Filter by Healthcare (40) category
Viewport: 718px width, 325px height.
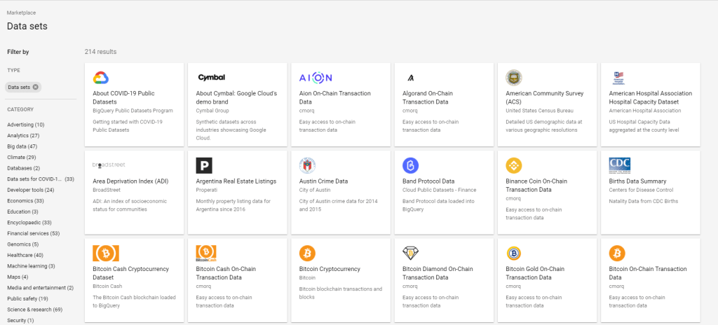25,256
